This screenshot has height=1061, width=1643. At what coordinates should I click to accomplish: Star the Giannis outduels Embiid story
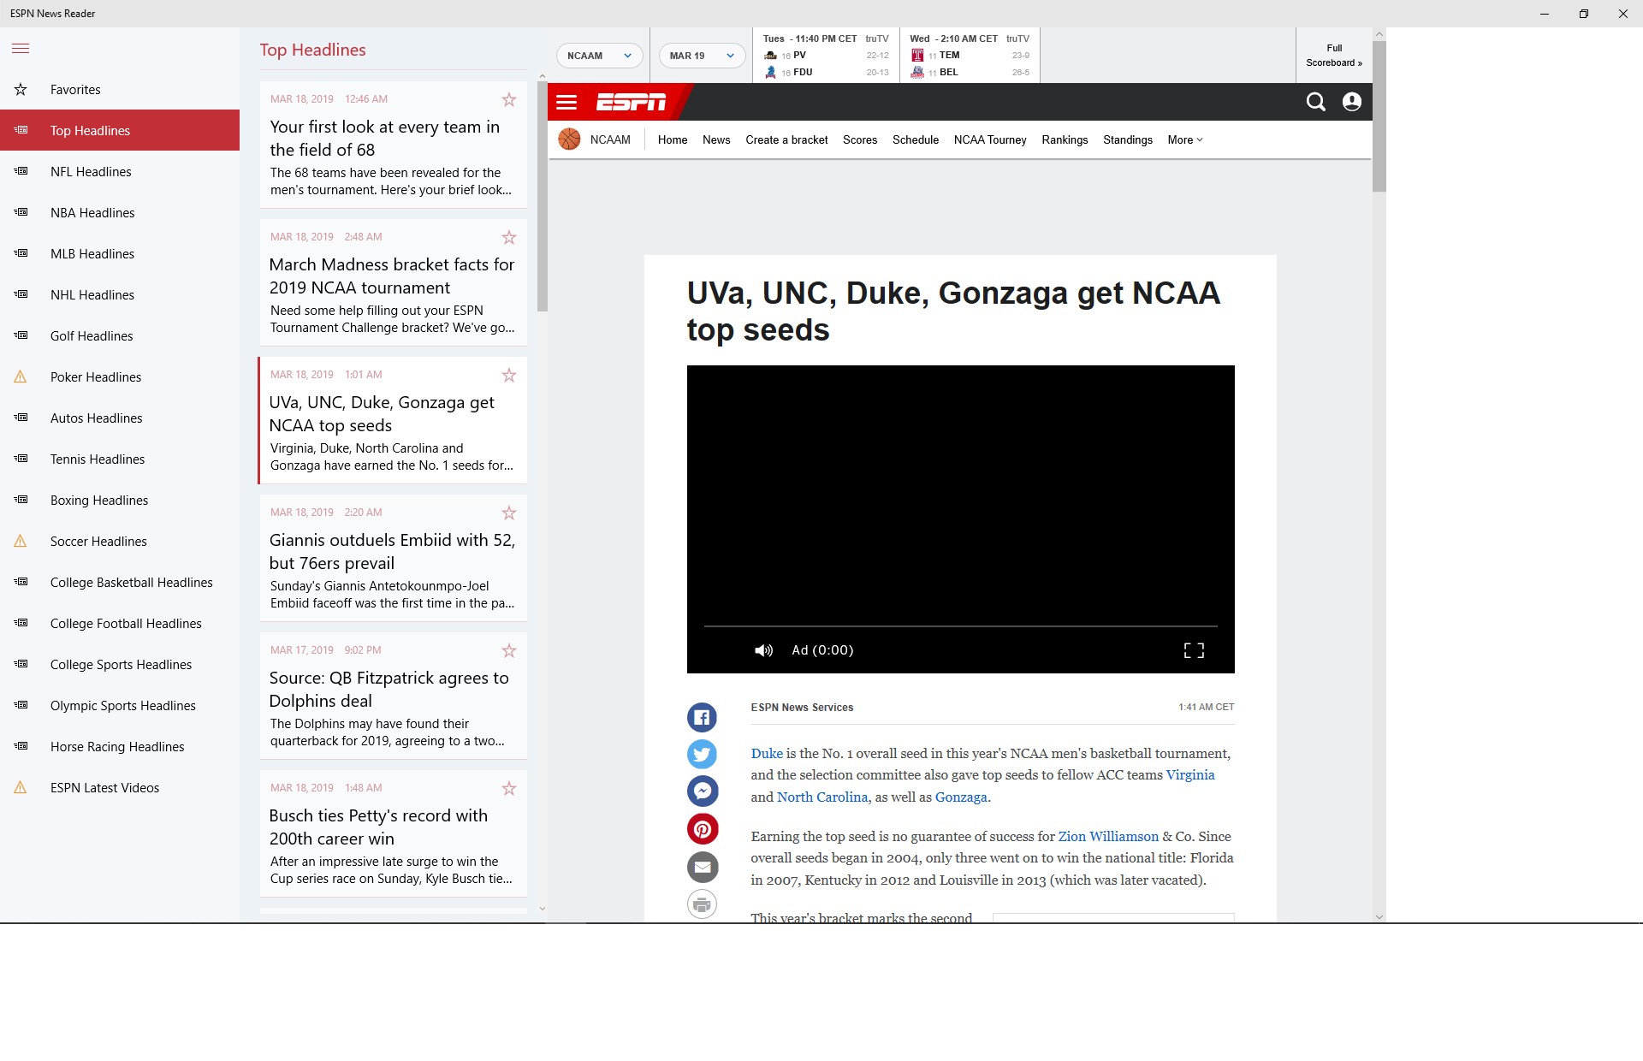coord(509,513)
